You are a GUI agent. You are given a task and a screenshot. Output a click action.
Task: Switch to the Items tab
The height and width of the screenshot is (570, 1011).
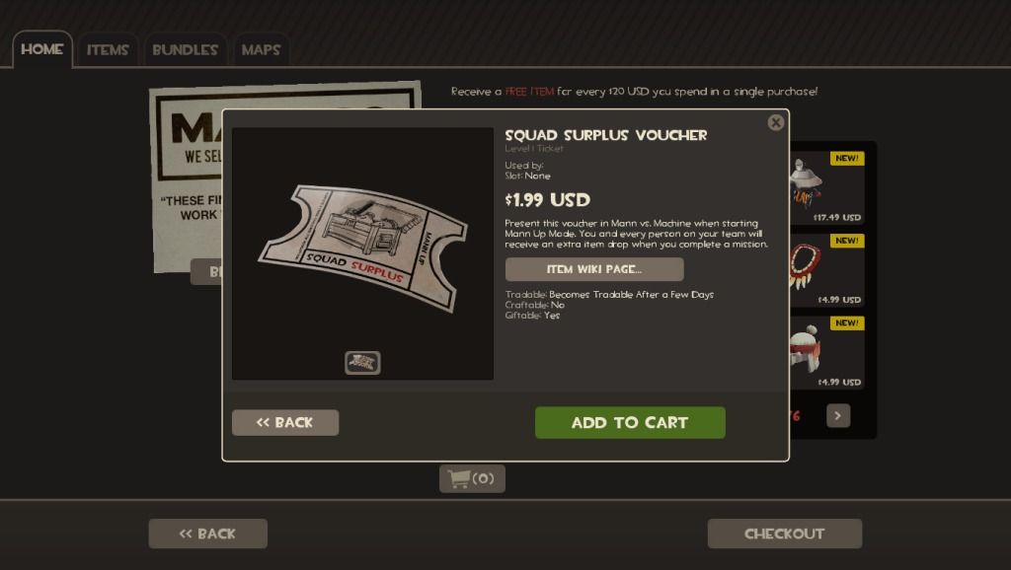coord(108,49)
